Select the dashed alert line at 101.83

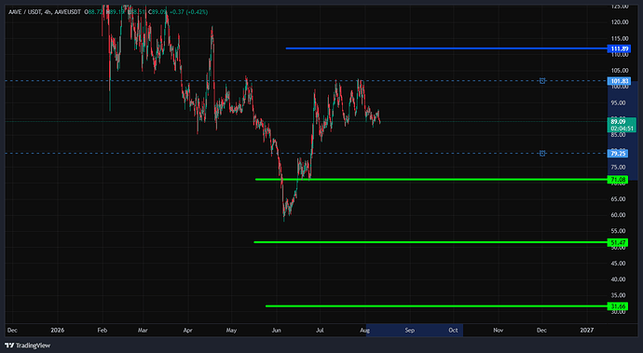tap(306, 81)
